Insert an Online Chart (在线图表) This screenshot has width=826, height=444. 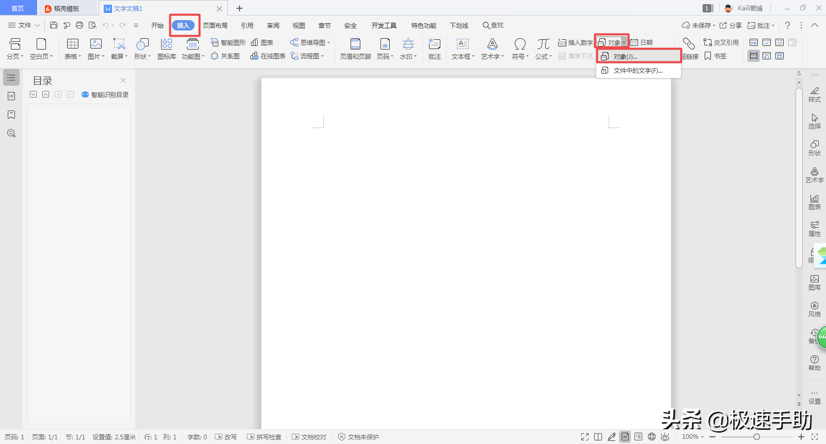(x=268, y=56)
